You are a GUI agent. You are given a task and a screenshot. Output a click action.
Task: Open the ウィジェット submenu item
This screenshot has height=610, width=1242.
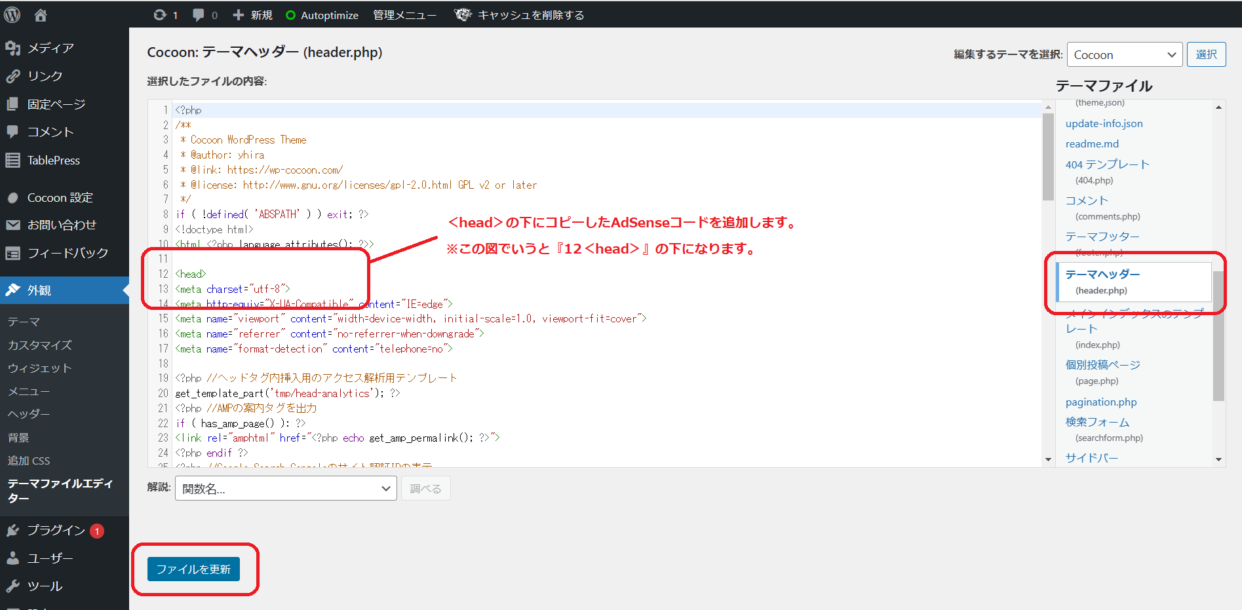pyautogui.click(x=39, y=368)
